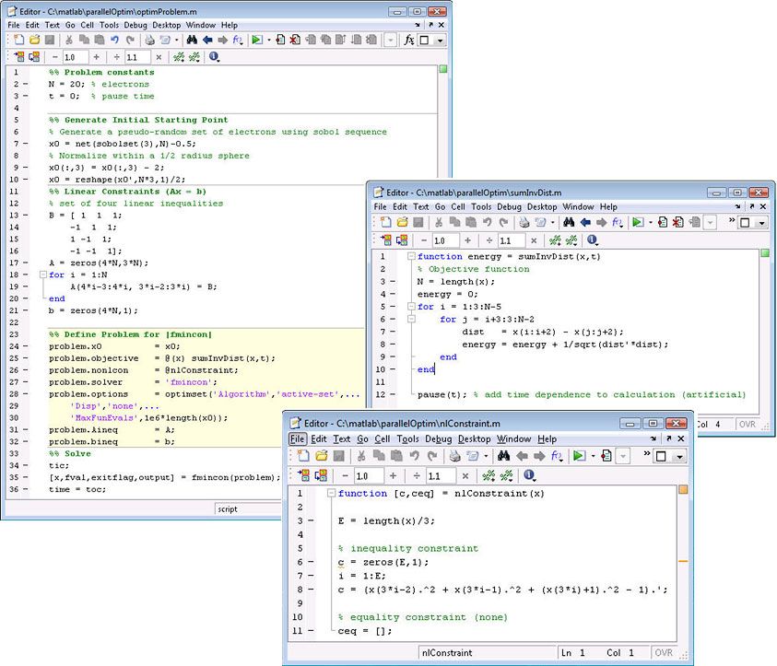Click the Print icon in optimProblem.m toolbar
The width and height of the screenshot is (777, 666).
(150, 41)
